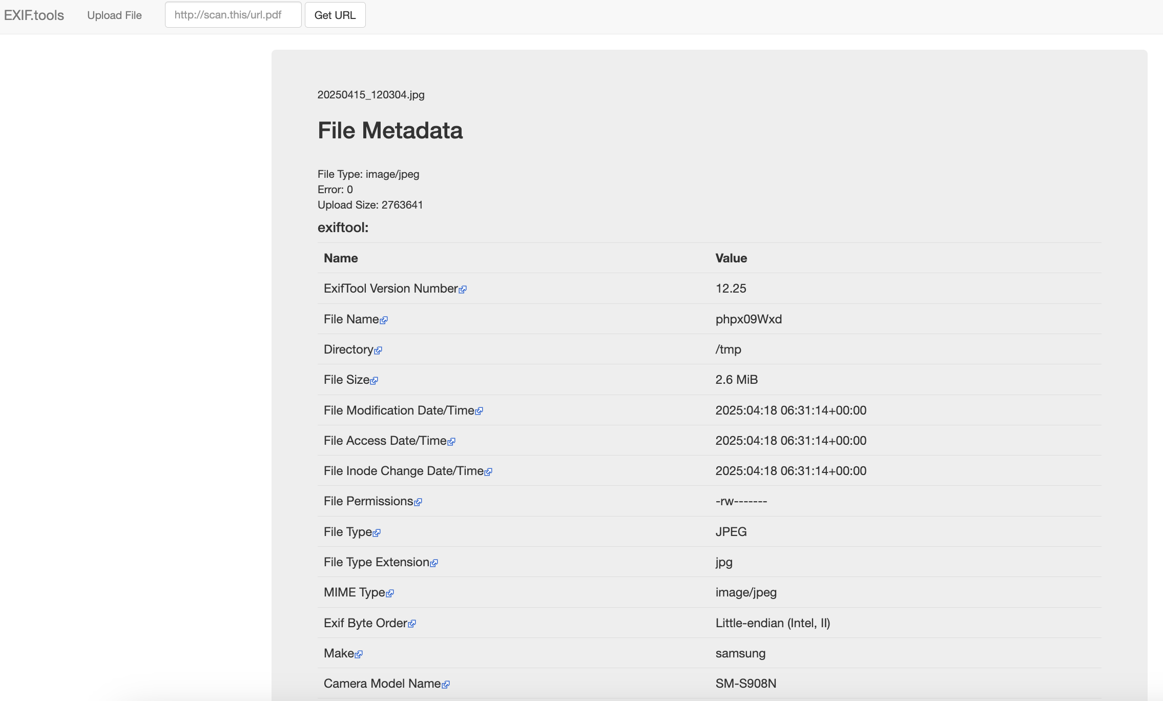Screen dimensions: 1163x701
Task: Open the Upload File menu item
Action: coord(114,15)
